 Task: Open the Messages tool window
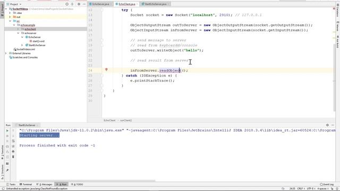tap(44, 184)
